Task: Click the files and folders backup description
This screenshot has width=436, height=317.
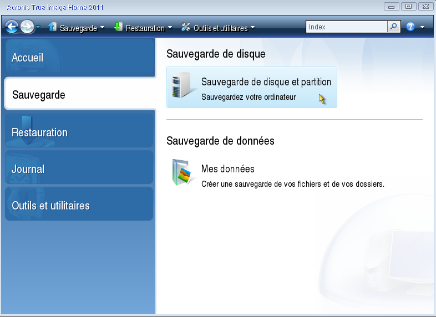Action: coord(293,184)
